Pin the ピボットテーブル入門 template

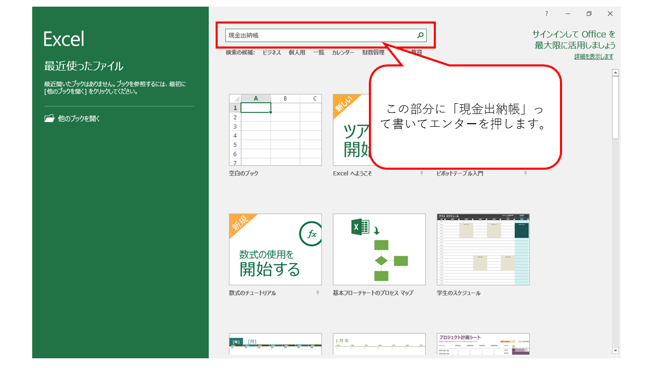pyautogui.click(x=526, y=174)
